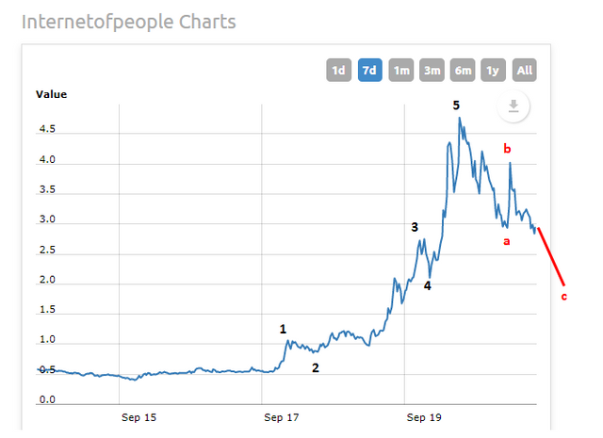Select the 1d time range
The width and height of the screenshot is (603, 438).
(338, 70)
